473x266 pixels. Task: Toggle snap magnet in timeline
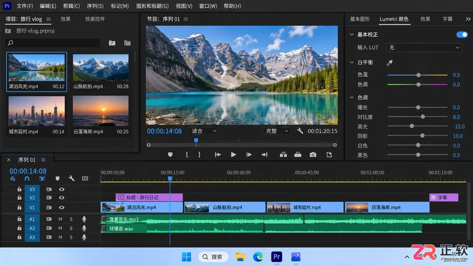click(27, 179)
